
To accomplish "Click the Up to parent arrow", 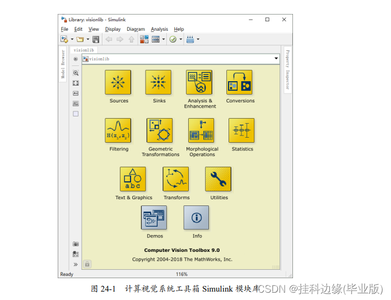I will 132,39.
